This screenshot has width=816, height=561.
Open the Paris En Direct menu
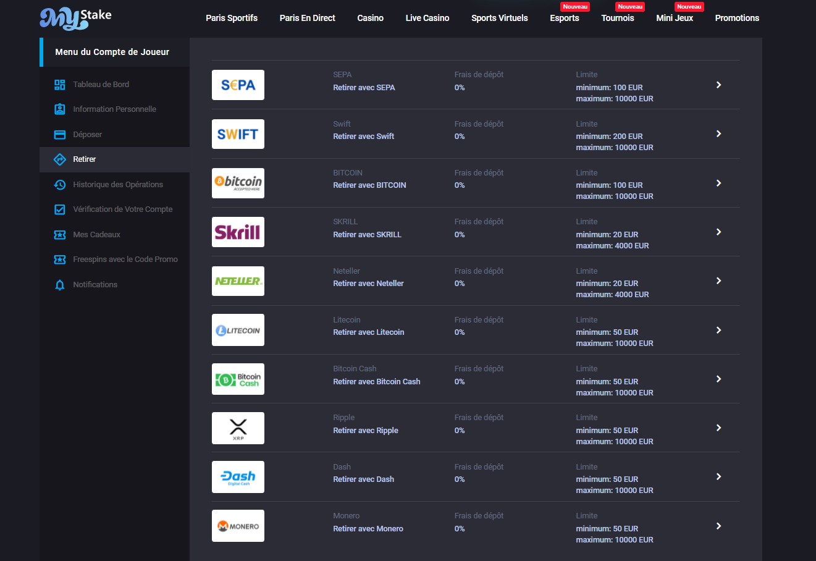click(307, 18)
